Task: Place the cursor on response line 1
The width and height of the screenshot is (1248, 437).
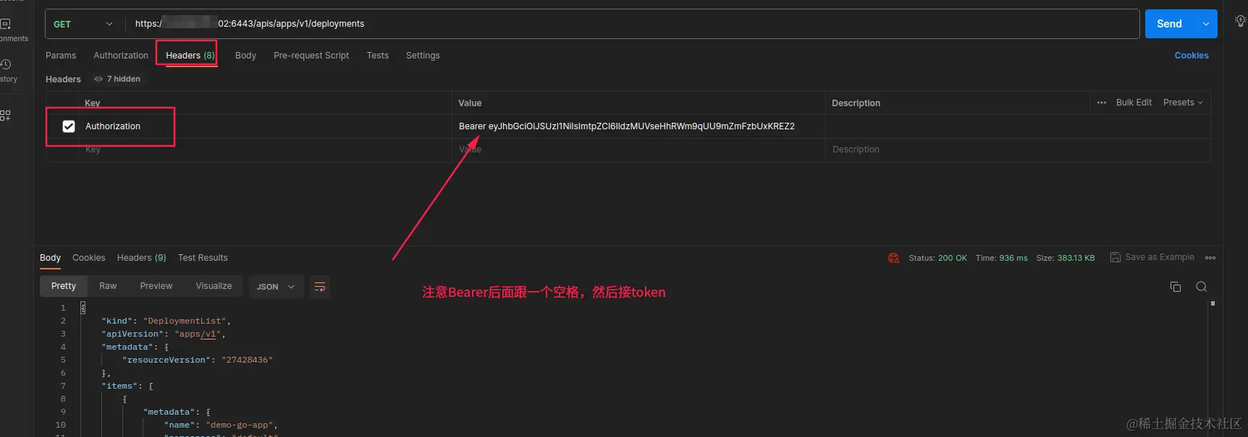Action: 83,308
